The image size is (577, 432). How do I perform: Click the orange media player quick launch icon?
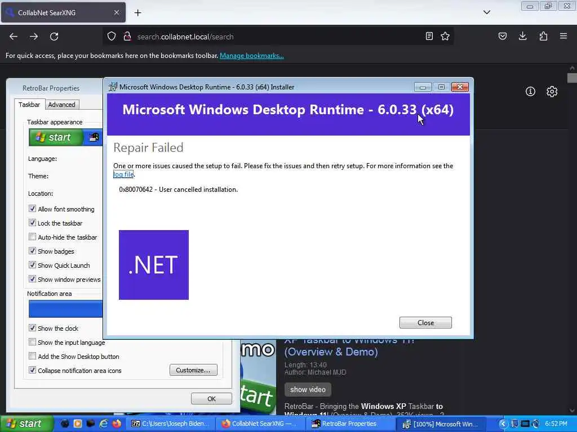(x=78, y=424)
